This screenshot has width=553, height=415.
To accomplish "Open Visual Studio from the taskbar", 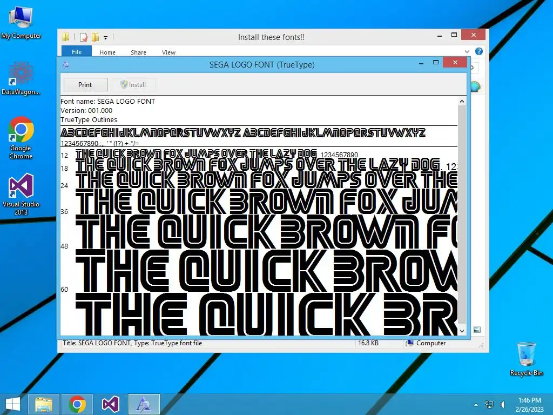I will (110, 404).
